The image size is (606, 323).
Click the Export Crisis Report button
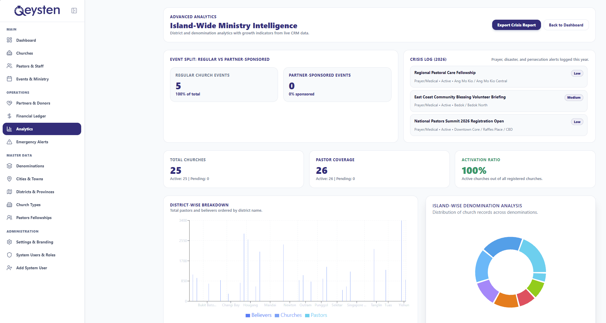pos(516,25)
